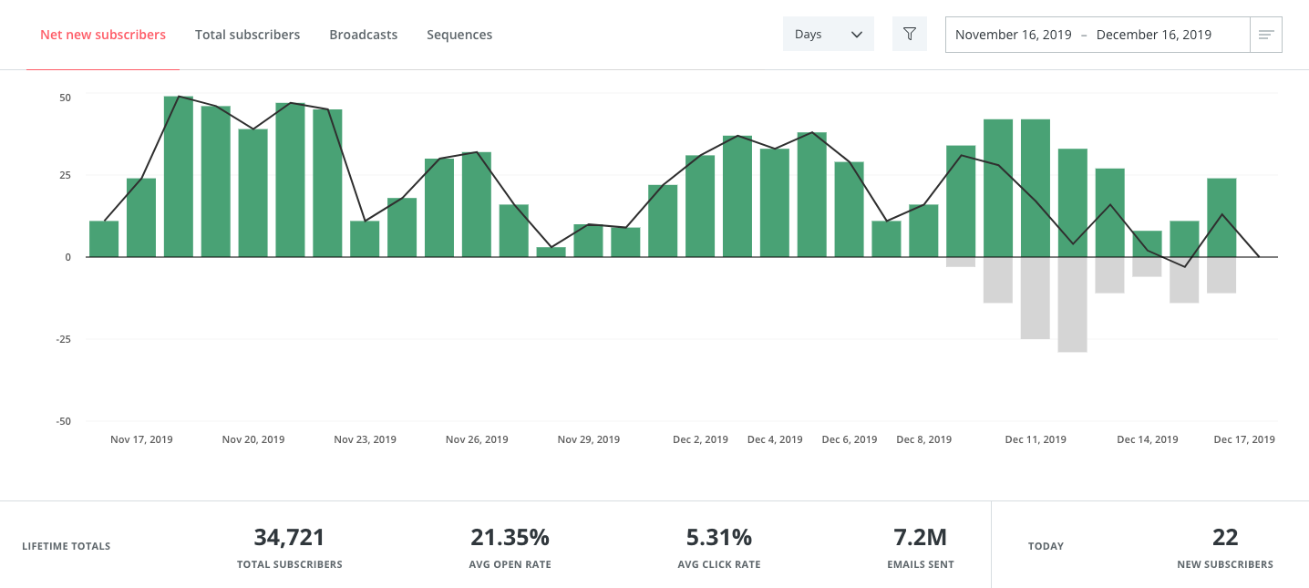The height and width of the screenshot is (588, 1309).
Task: Click the Dec 4, 2019 axis label
Action: click(x=775, y=439)
